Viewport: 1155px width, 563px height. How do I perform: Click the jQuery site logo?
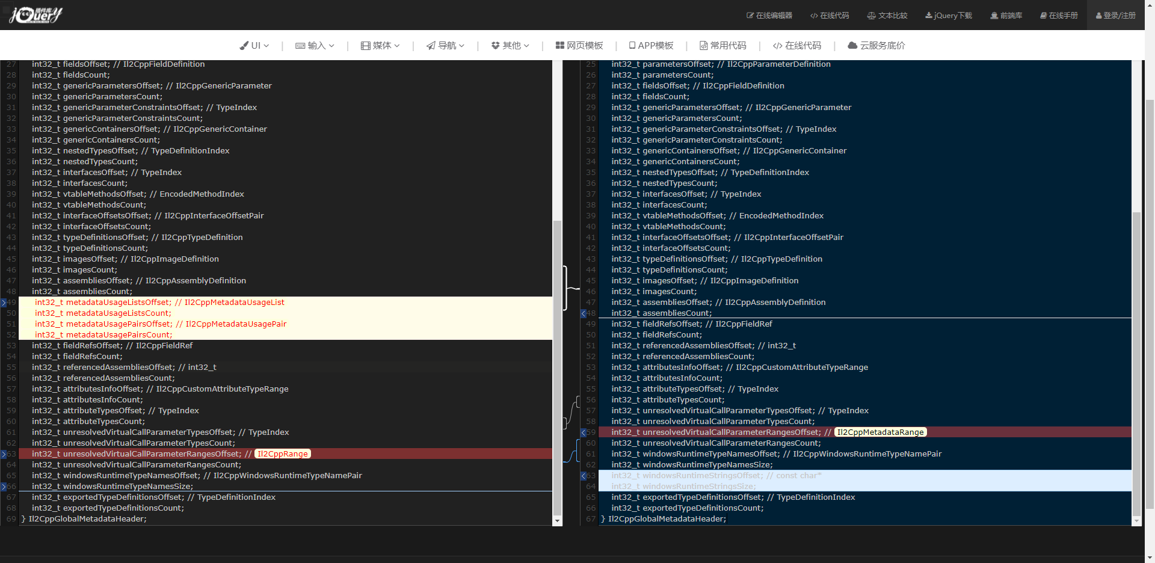click(36, 15)
